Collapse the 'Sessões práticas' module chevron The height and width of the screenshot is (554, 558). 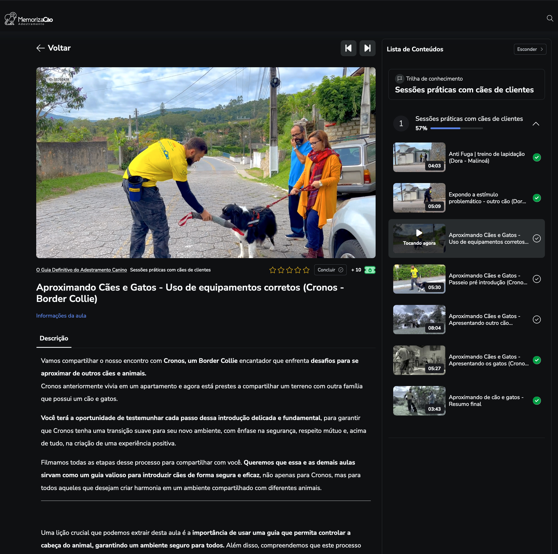click(x=535, y=124)
